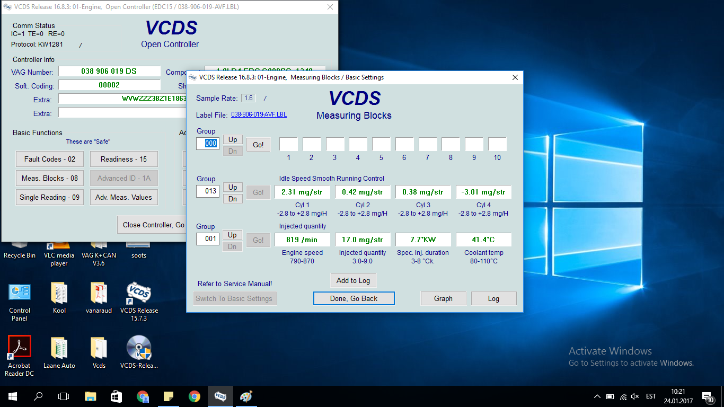Click Close Controller, Go Back button
The height and width of the screenshot is (407, 724).
click(152, 225)
